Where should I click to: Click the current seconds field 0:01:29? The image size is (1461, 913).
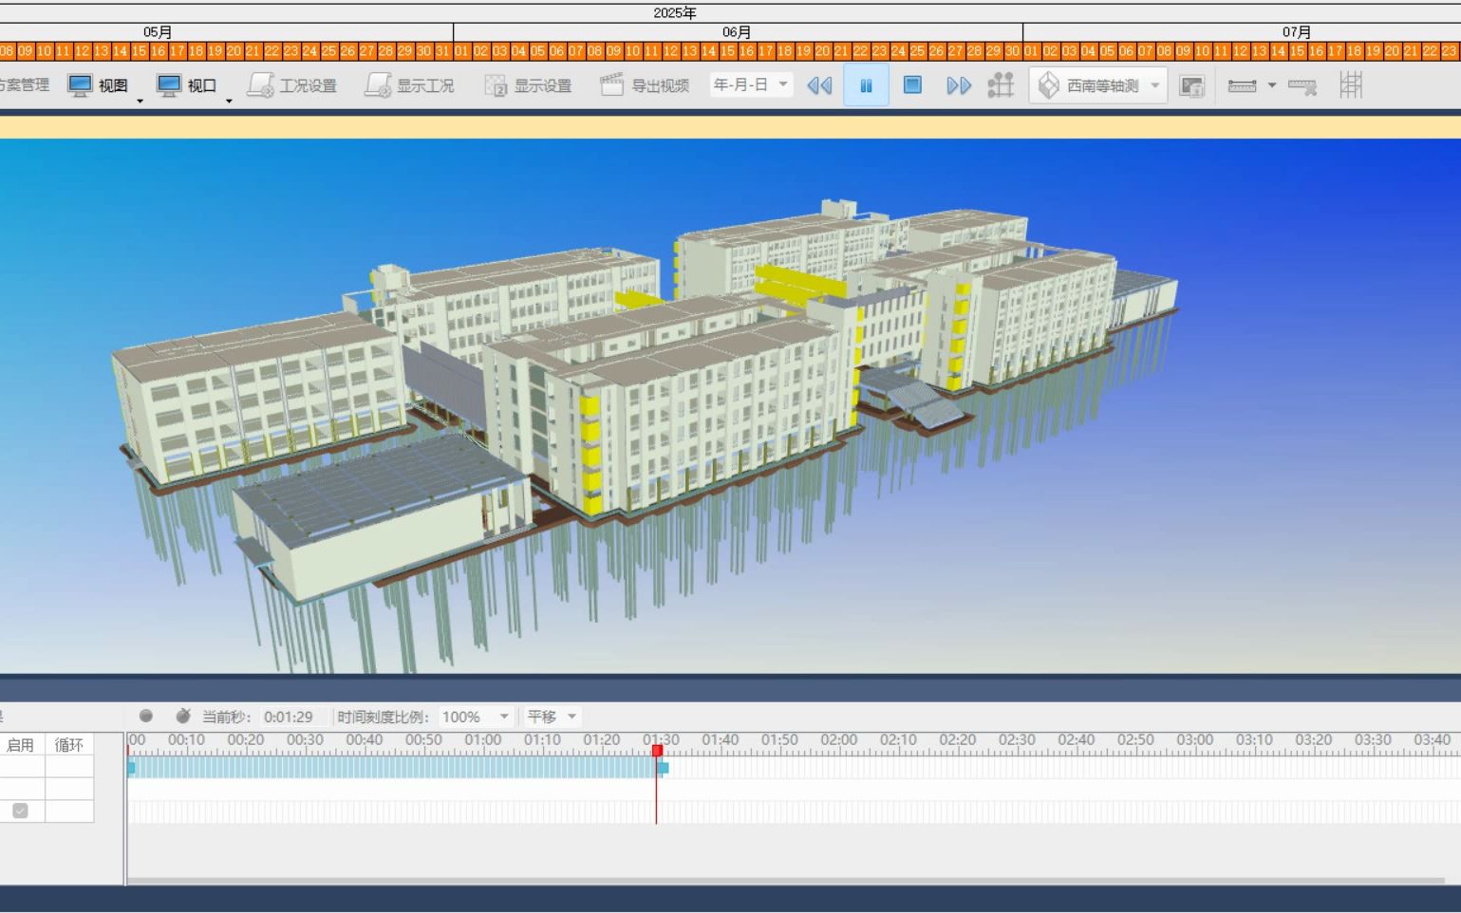click(294, 717)
